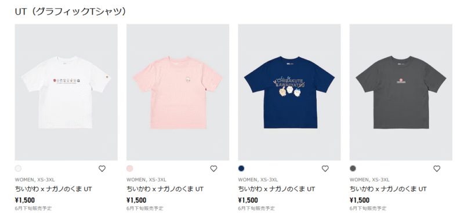464x223 pixels.
Task: Select the white color swatch
Action: coord(18,169)
